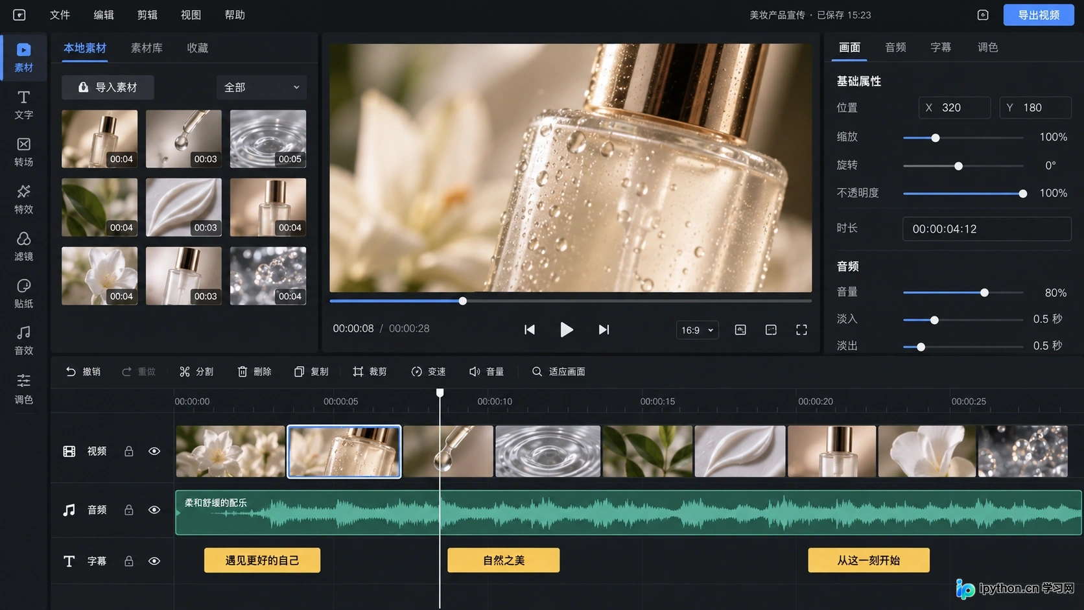Image resolution: width=1084 pixels, height=610 pixels.
Task: Click the 时长 duration input field
Action: 987,229
